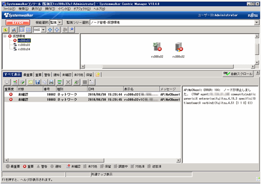Click the rx300s32 guest server map icon

click(179, 47)
